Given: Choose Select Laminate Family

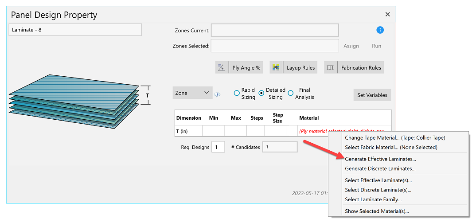Looking at the screenshot, I should [x=373, y=199].
